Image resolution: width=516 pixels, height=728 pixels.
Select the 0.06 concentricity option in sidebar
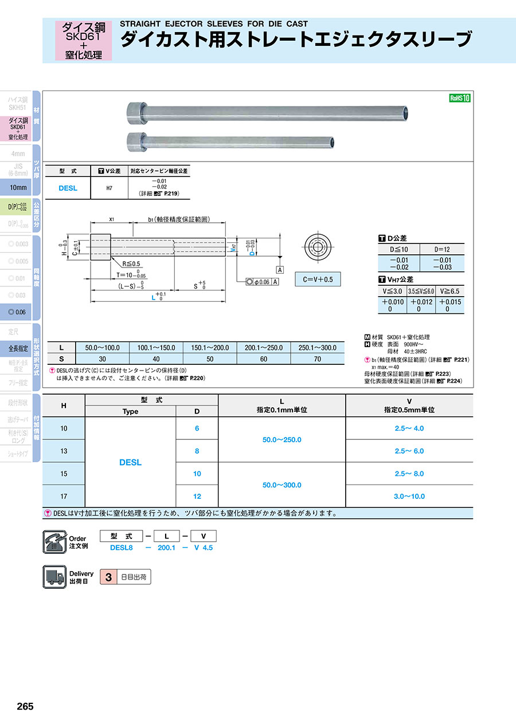(x=16, y=312)
